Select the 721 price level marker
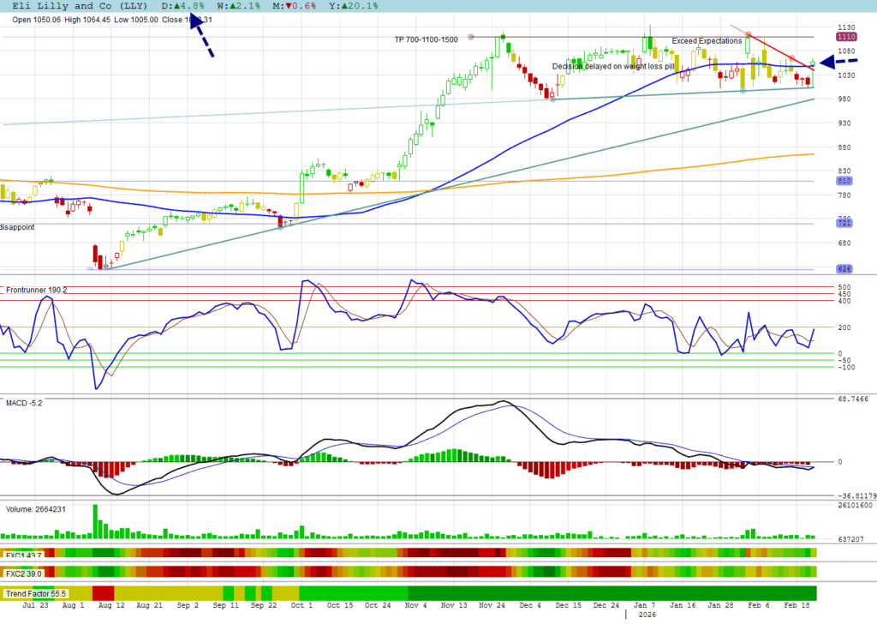Screen dimensions: 877x630 [x=844, y=224]
